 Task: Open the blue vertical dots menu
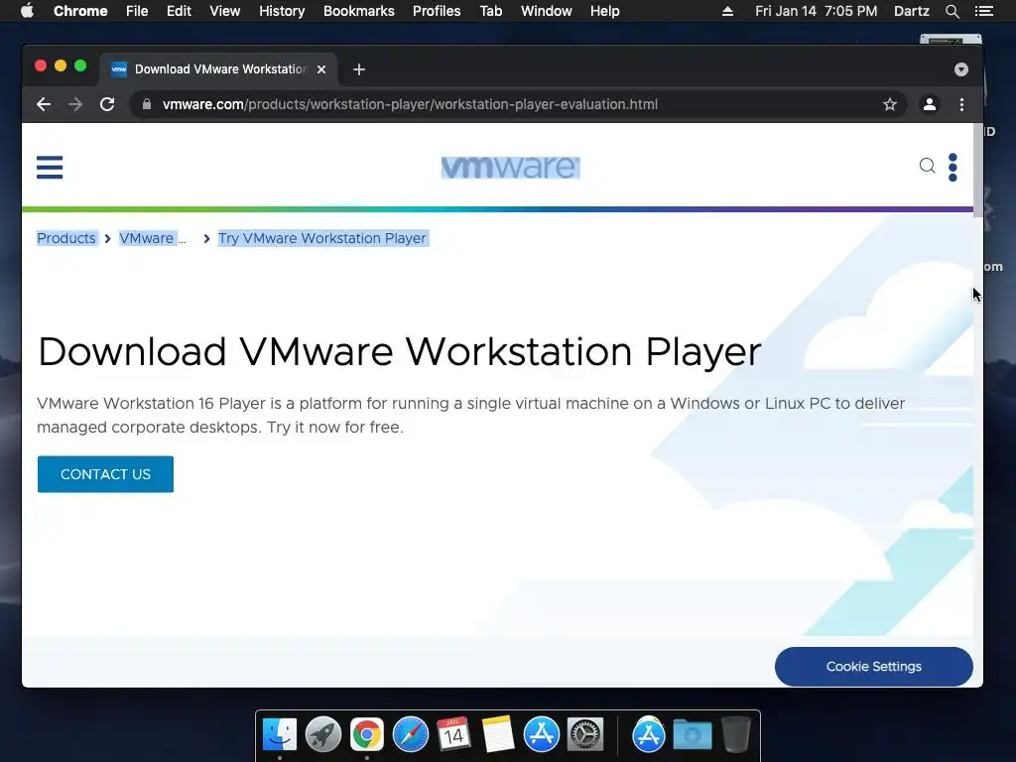click(x=952, y=167)
